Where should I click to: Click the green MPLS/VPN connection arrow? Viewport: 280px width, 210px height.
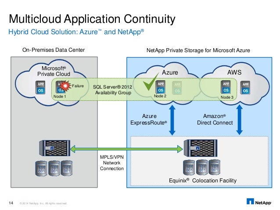[x=127, y=149]
